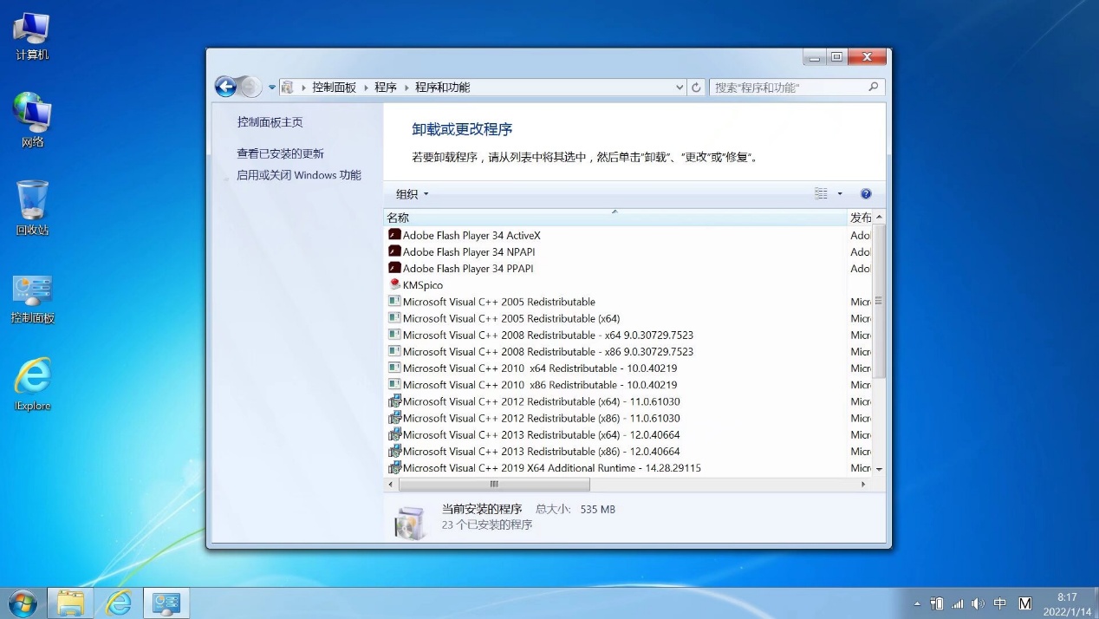Open 启用或关闭 Windows 功能 link
Viewport: 1099px width, 619px height.
pos(299,175)
